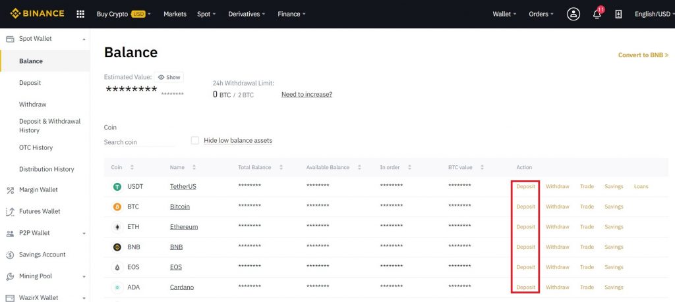Click the ETH coin icon
The width and height of the screenshot is (675, 302).
[x=117, y=227]
